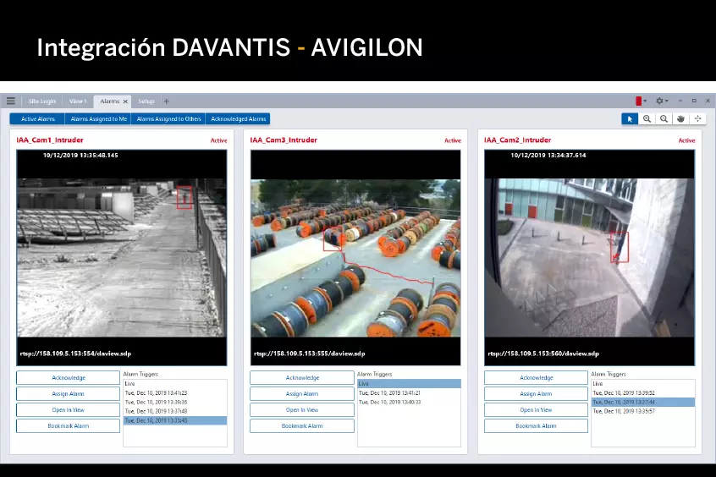The height and width of the screenshot is (477, 716).
Task: Click the IAA_Cam3_Intruder cable reels video
Action: click(355, 257)
